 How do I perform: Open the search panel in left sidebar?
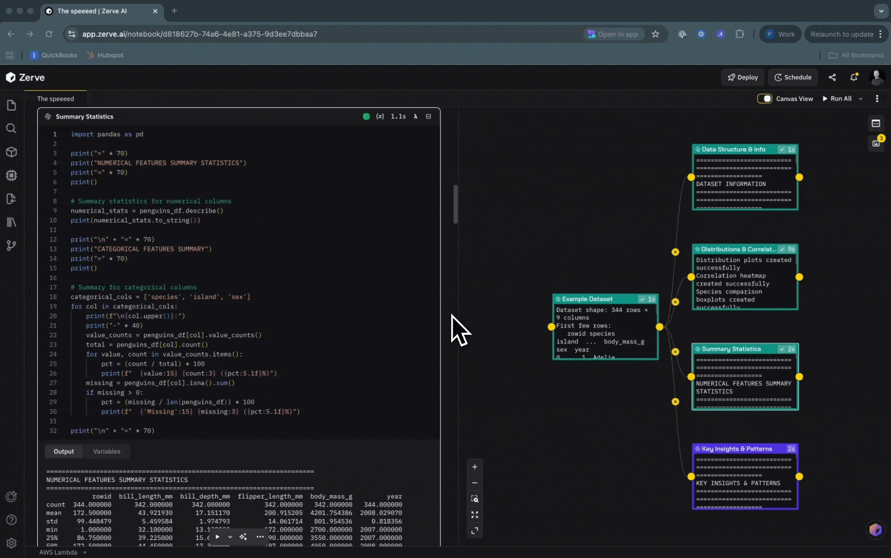click(11, 129)
